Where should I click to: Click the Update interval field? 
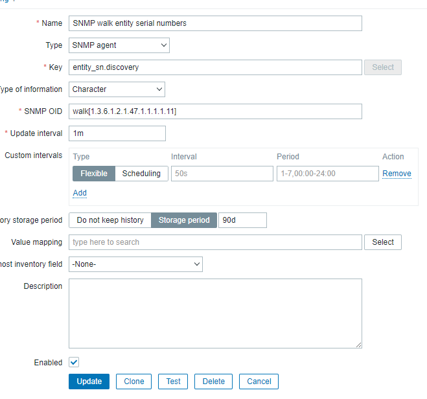tap(117, 133)
